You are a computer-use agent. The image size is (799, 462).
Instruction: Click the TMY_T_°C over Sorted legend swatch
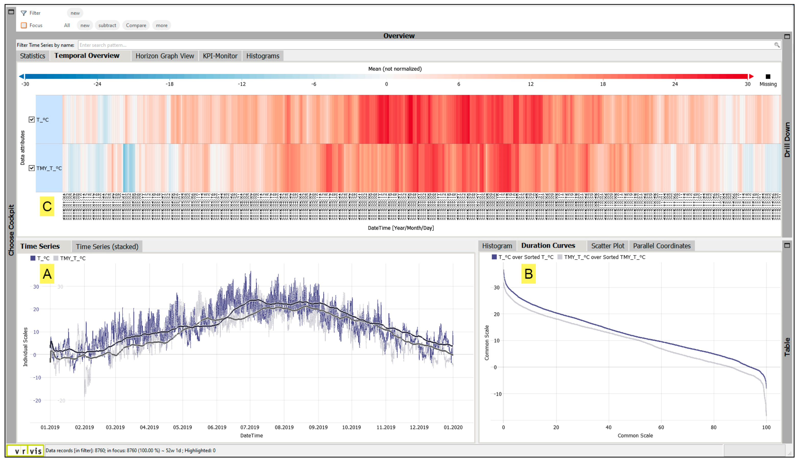pyautogui.click(x=560, y=257)
